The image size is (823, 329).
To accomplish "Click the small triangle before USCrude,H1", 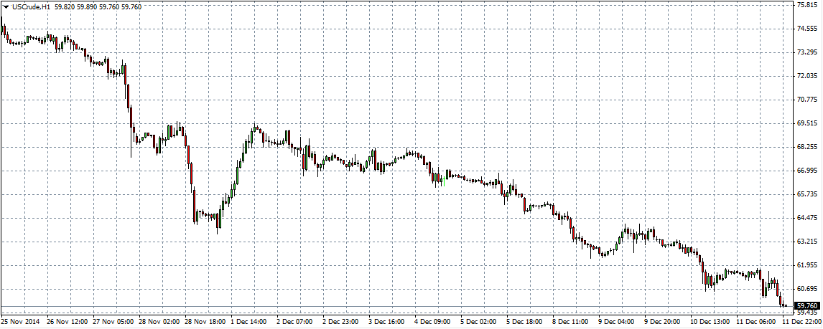I will point(6,7).
